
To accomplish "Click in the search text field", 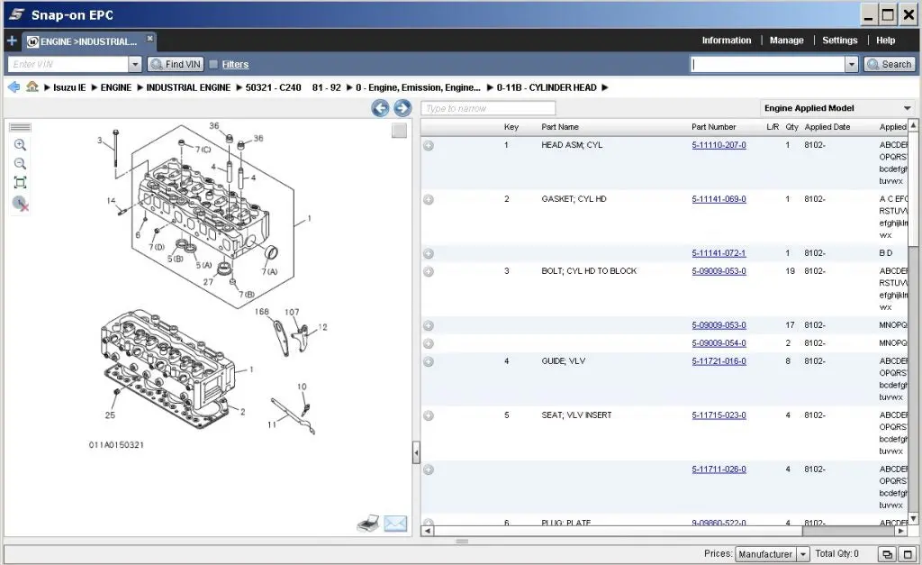I will [767, 64].
